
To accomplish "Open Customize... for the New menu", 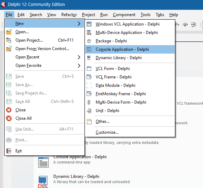I will coord(130,132).
